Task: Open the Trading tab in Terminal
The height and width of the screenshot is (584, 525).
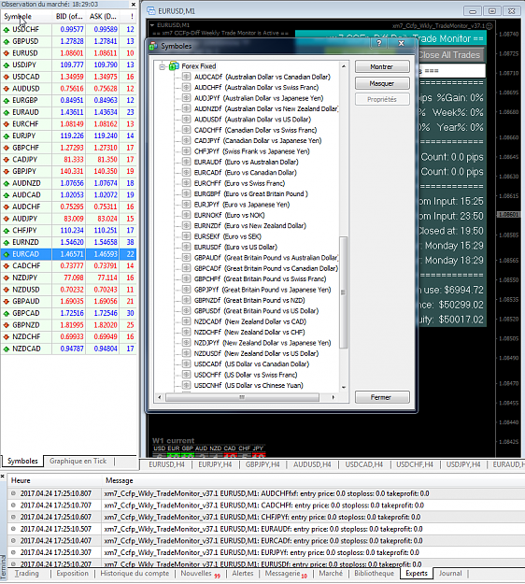Action: click(x=27, y=574)
